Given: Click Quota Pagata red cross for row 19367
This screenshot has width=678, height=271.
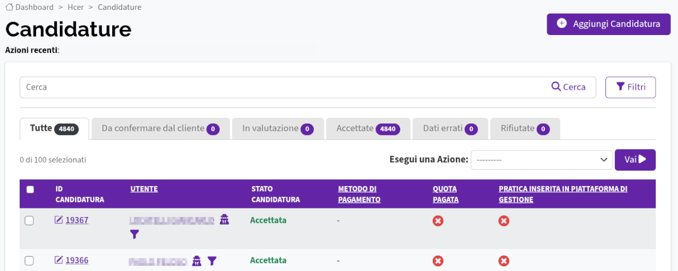Looking at the screenshot, I should [438, 221].
